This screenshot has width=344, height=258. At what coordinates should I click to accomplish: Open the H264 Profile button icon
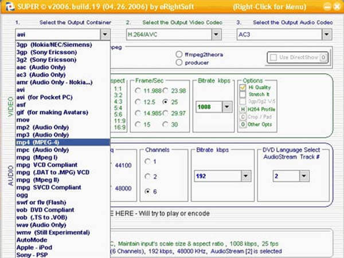click(243, 109)
